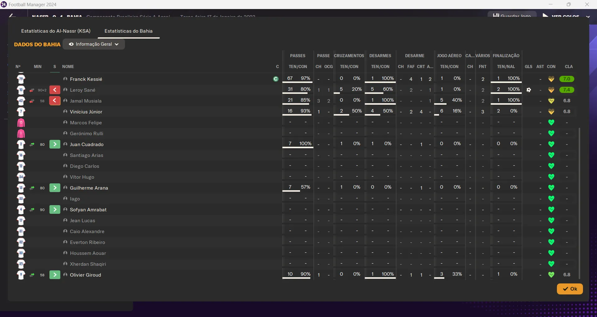
Task: Click Houssem Aouar's shirt icon
Action: [21, 253]
